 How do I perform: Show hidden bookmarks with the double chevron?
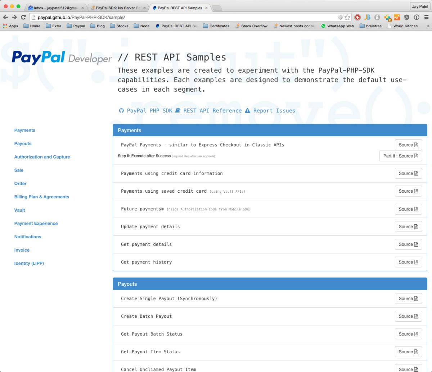428,26
